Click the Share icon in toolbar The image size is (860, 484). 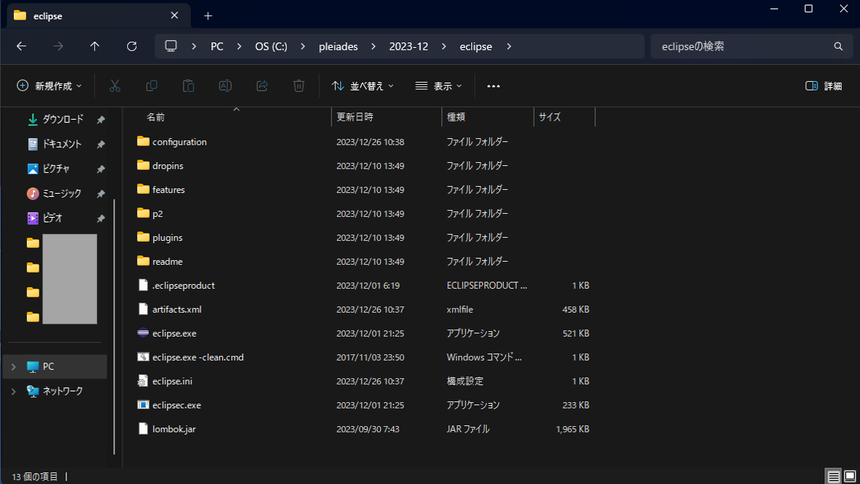(x=262, y=86)
